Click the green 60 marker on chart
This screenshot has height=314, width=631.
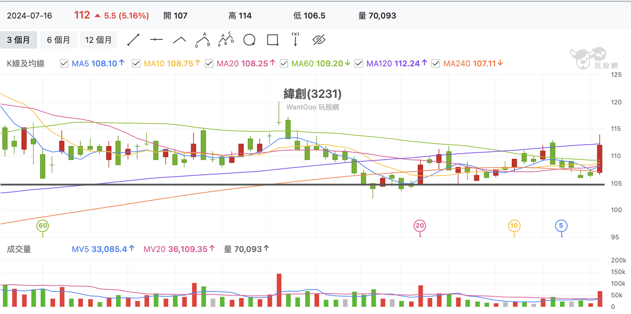click(43, 226)
